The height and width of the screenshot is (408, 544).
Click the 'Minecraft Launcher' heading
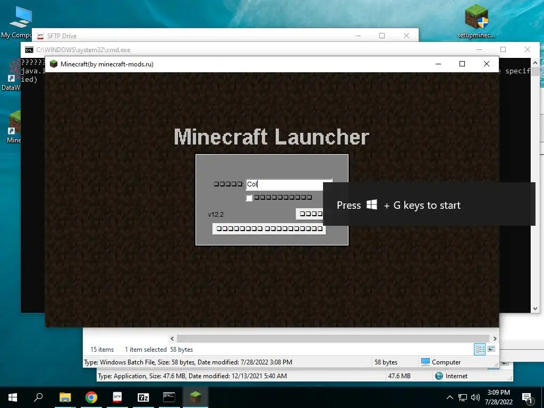(271, 137)
